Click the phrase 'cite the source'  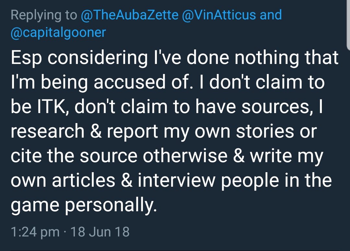click(74, 156)
